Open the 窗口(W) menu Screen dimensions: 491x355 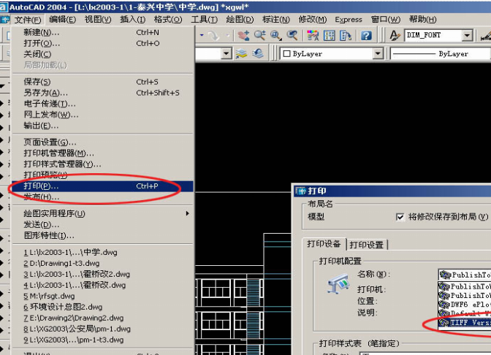386,20
